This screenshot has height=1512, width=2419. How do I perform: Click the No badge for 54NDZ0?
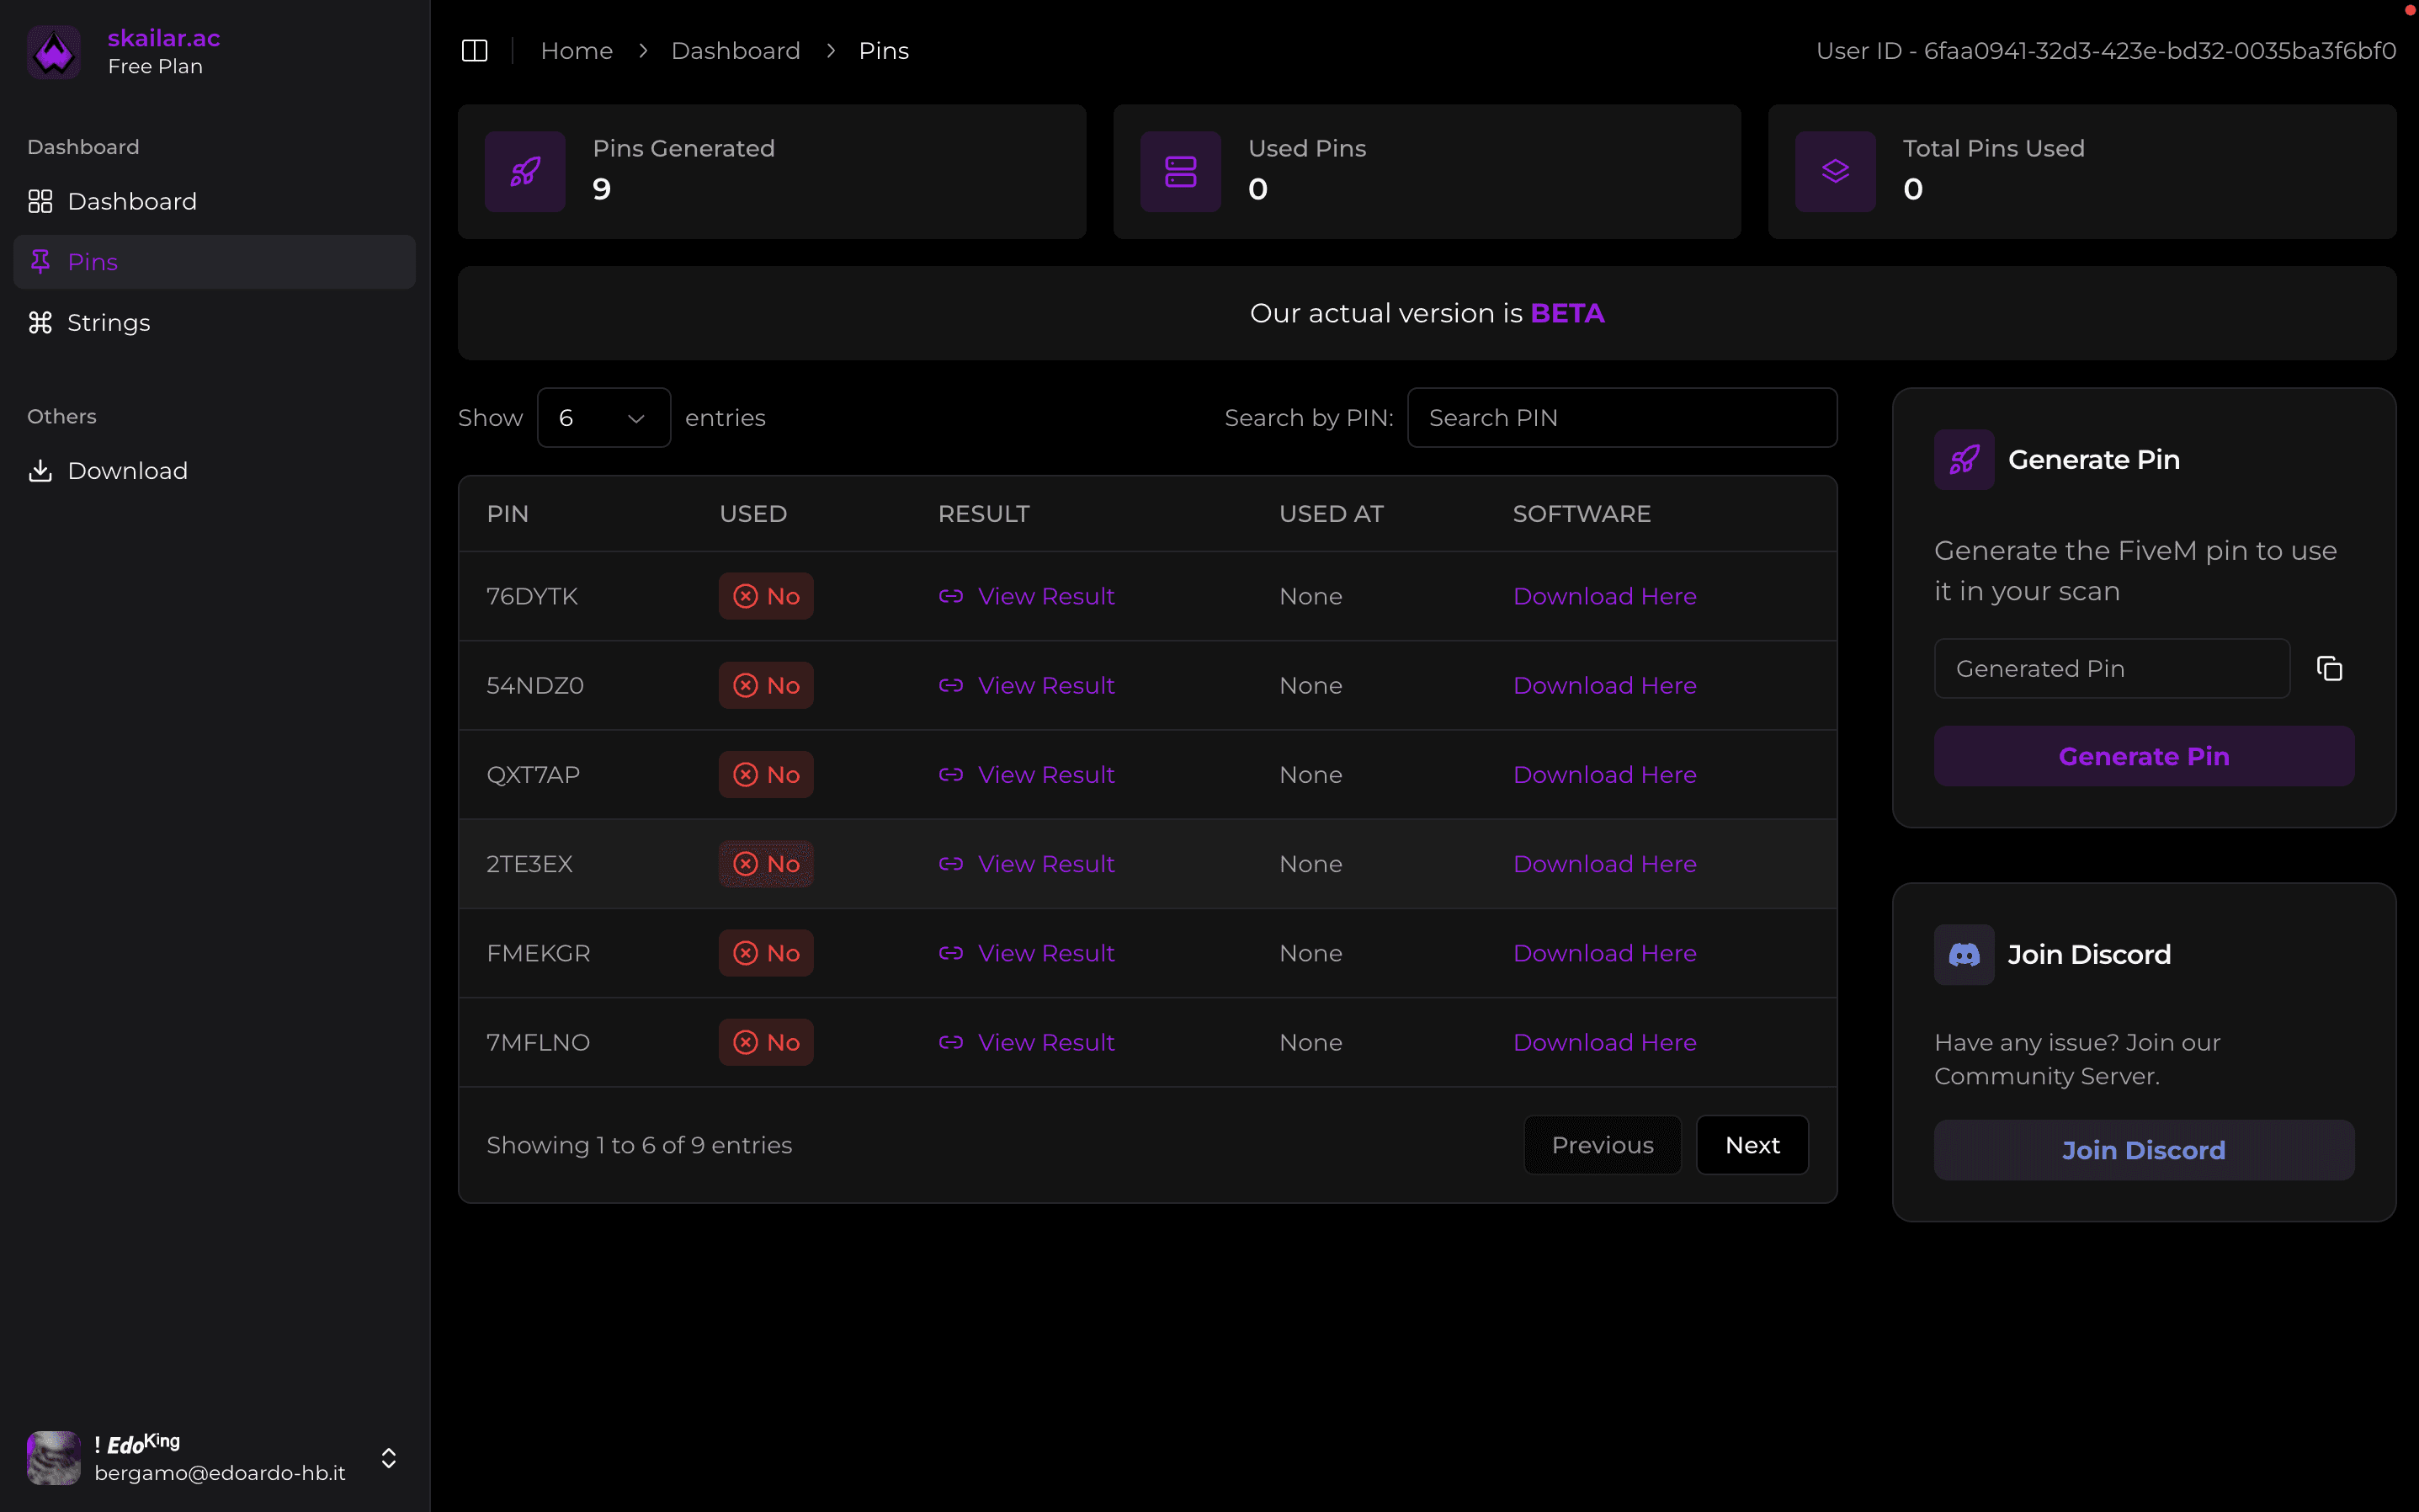tap(766, 685)
